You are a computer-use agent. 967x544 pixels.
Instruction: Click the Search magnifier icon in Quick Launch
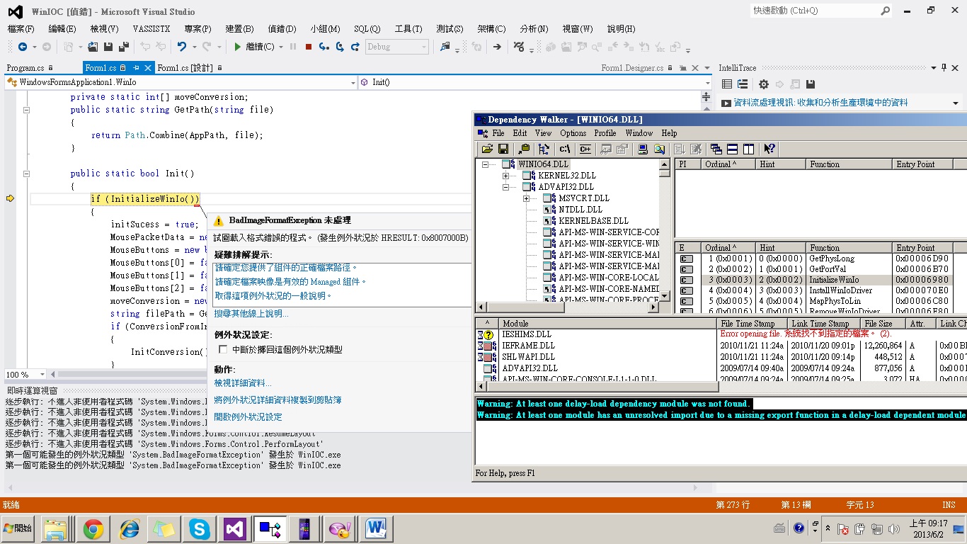click(885, 11)
